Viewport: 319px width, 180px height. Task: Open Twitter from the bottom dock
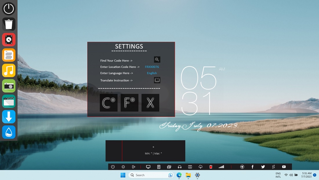pyautogui.click(x=263, y=167)
